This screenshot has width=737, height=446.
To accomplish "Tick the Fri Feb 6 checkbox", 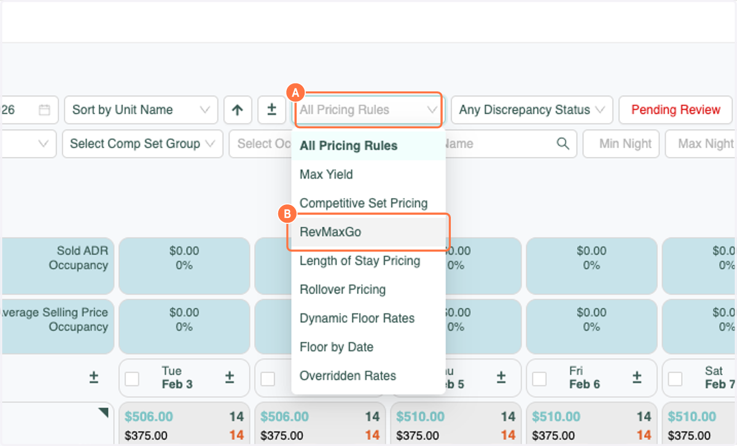I will tap(539, 379).
